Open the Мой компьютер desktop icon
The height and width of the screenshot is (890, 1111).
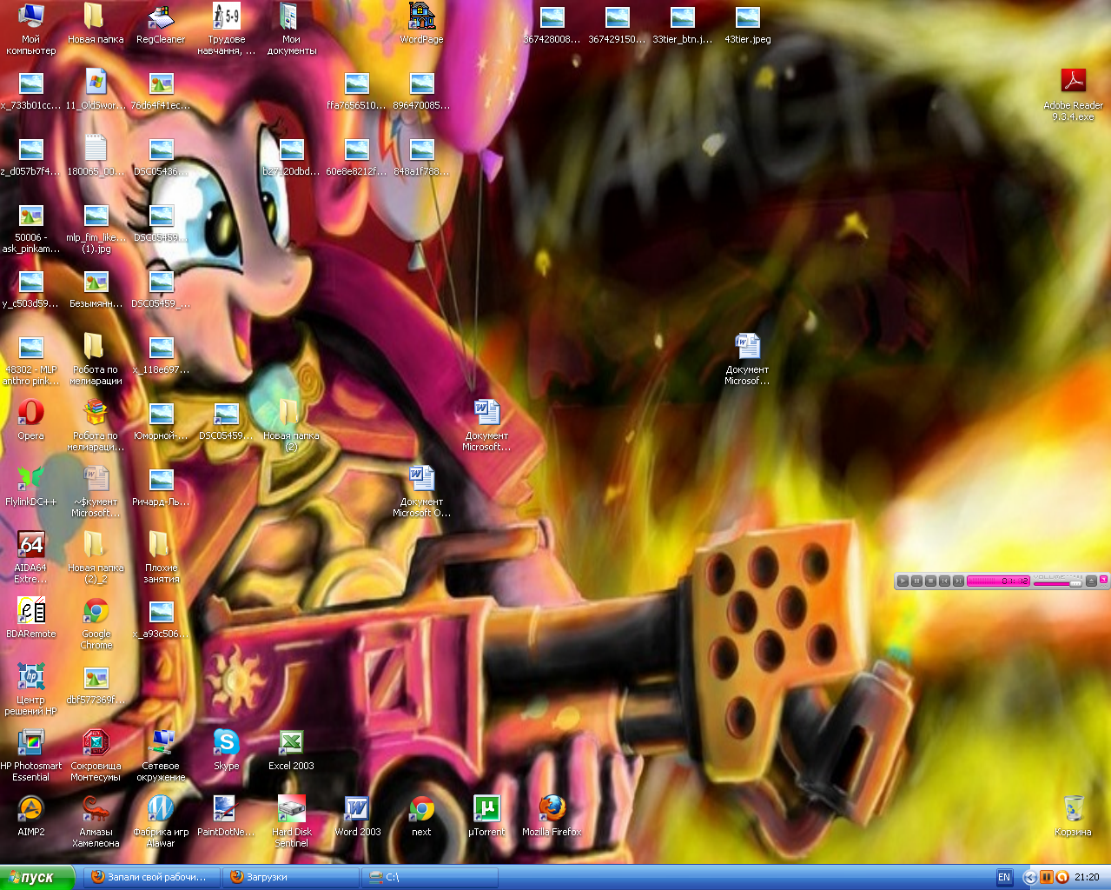pos(30,30)
